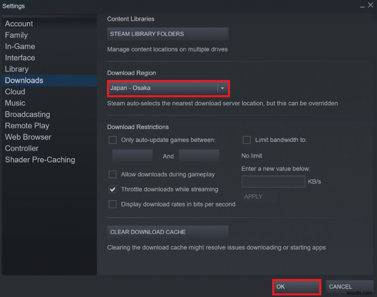The image size is (377, 297).
Task: Open the Cloud settings section
Action: tap(15, 92)
